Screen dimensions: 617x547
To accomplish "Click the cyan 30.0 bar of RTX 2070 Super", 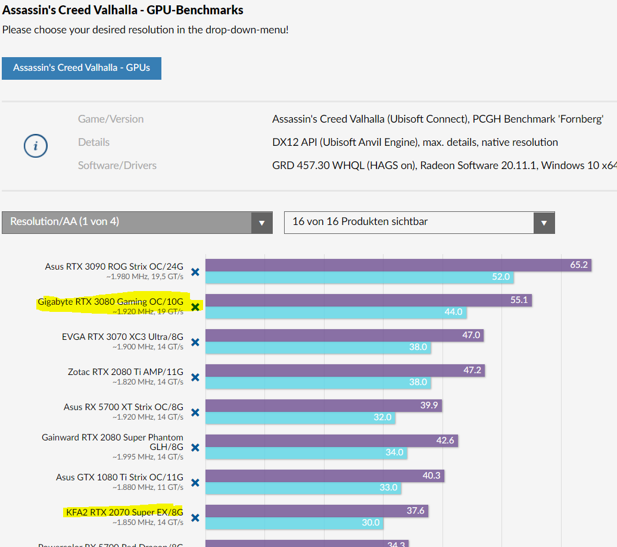I will (294, 523).
